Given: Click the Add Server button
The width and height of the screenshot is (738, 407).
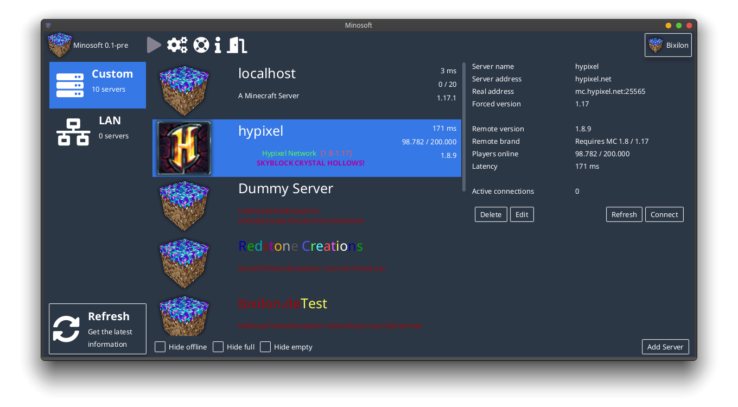Looking at the screenshot, I should tap(665, 347).
